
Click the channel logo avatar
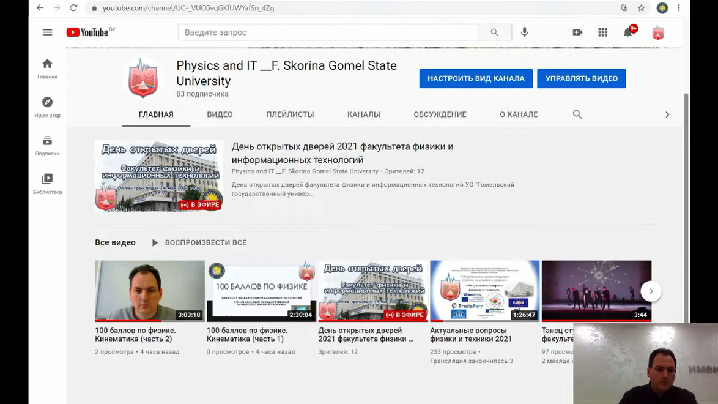(143, 78)
